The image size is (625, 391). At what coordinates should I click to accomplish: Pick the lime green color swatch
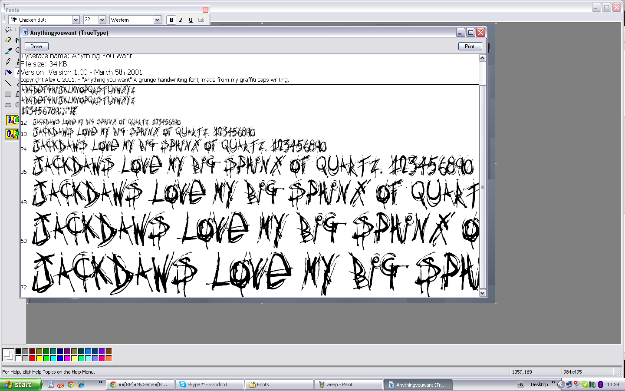pos(46,358)
